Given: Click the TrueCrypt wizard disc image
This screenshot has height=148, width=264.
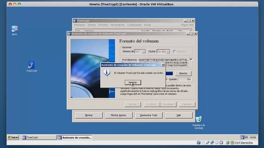Looking at the screenshot, I should (x=93, y=69).
